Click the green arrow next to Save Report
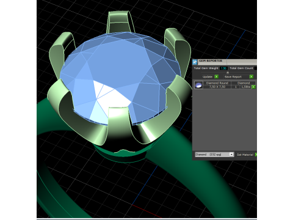 251,76
